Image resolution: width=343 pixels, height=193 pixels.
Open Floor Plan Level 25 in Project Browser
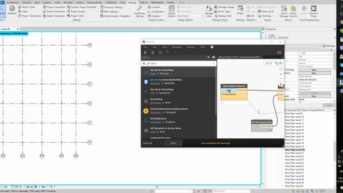pyautogui.click(x=294, y=166)
